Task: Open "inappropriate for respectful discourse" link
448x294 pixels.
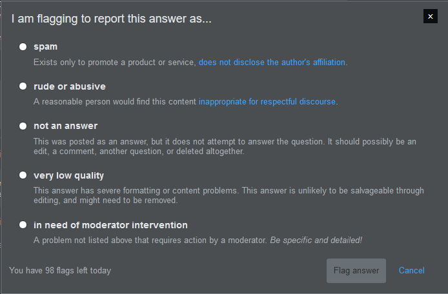Action: pos(267,102)
